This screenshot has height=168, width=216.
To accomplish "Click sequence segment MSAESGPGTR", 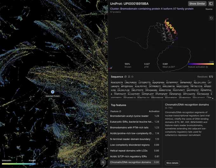I will tap(117, 83).
